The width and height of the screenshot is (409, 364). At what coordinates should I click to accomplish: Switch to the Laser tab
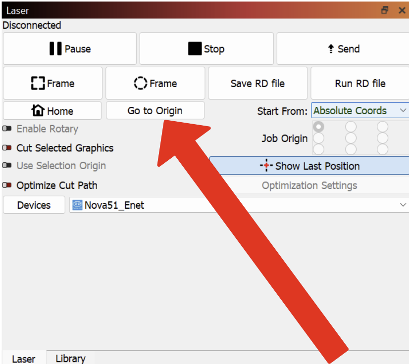(23, 359)
